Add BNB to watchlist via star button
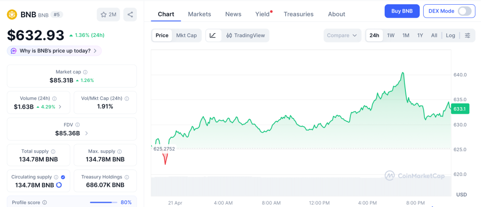 [x=109, y=15]
